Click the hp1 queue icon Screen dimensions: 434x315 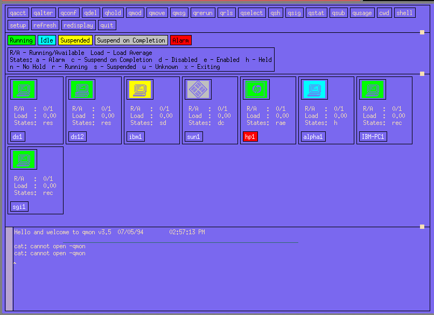pyautogui.click(x=256, y=89)
